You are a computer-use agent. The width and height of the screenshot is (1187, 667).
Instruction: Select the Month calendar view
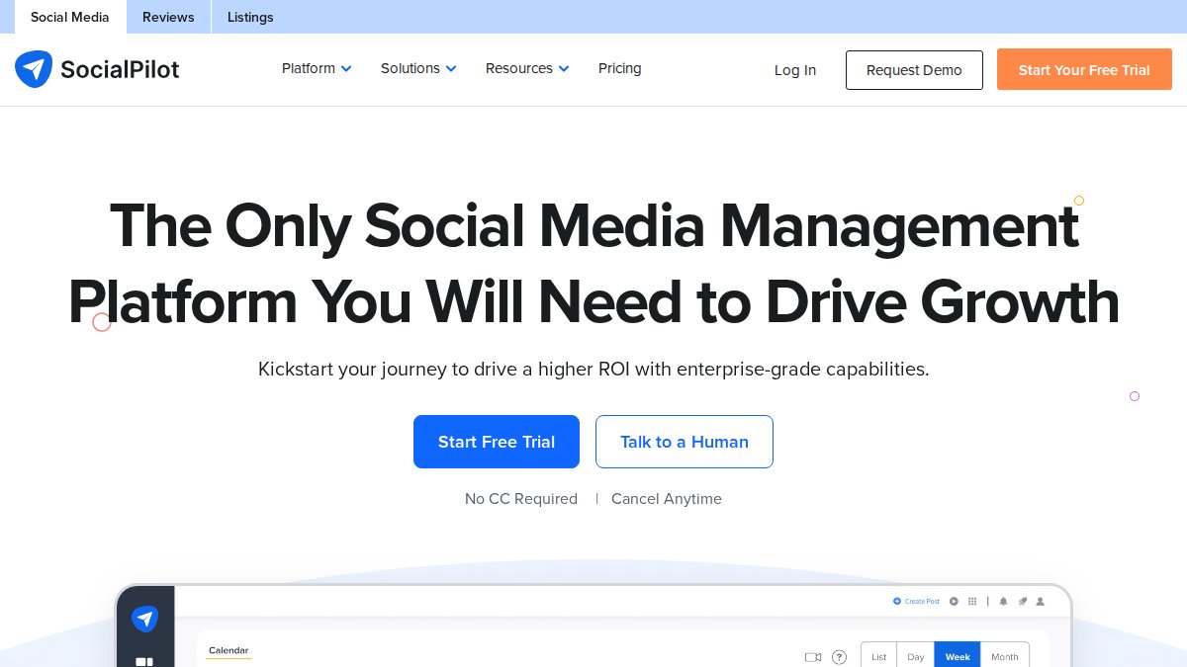point(1005,656)
